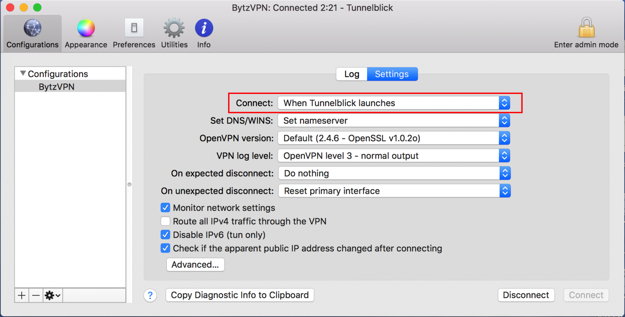Switch to the Log tab
625x317 pixels.
pyautogui.click(x=352, y=74)
